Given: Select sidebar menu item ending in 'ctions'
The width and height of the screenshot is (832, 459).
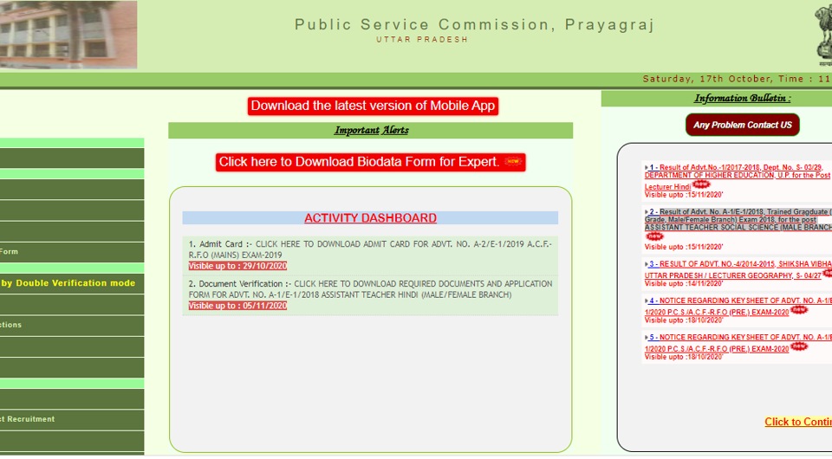Looking at the screenshot, I should coord(72,325).
